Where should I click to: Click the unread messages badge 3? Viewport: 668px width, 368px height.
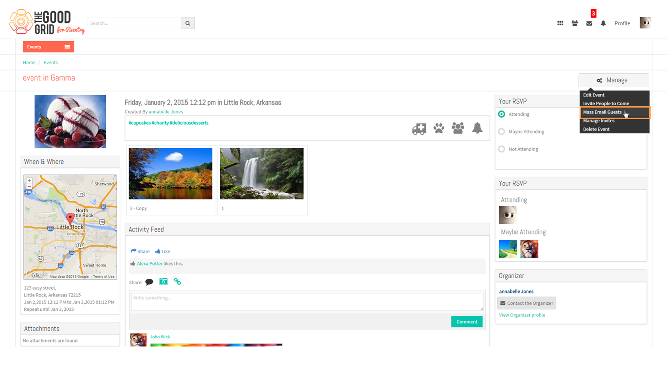(x=593, y=13)
